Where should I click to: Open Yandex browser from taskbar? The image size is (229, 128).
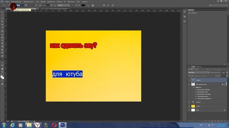pos(38,125)
